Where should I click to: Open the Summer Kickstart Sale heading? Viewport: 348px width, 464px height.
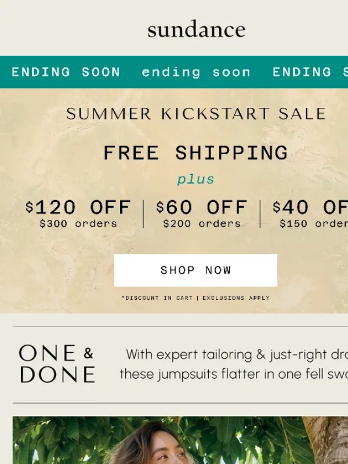click(196, 114)
